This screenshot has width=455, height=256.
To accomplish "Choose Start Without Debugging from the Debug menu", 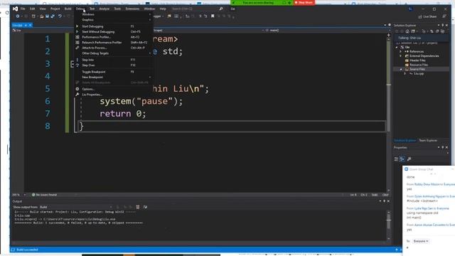I will [x=114, y=31].
